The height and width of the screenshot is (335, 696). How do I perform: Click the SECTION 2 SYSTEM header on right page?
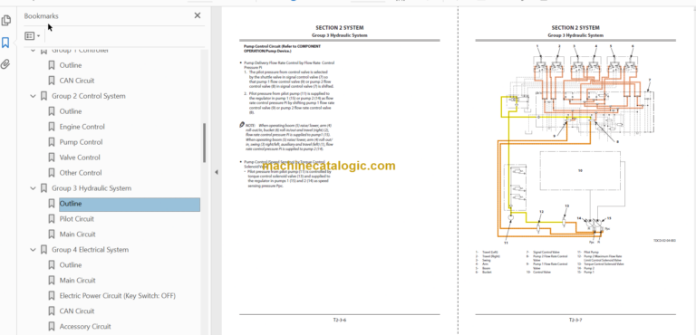click(575, 27)
